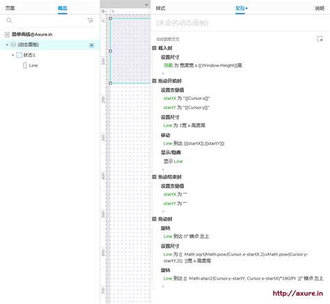Open the 说明 tab

click(320, 8)
